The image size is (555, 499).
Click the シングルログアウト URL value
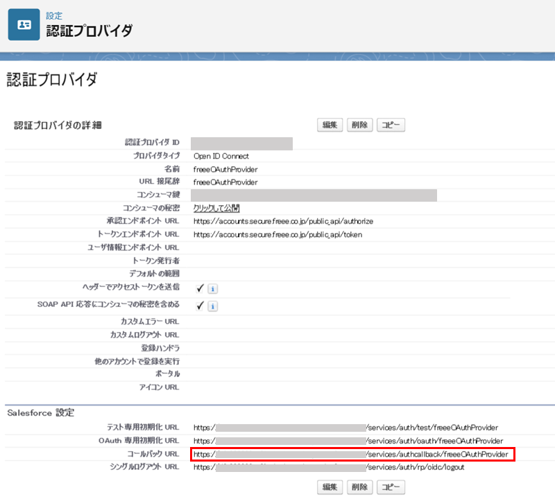(x=329, y=468)
